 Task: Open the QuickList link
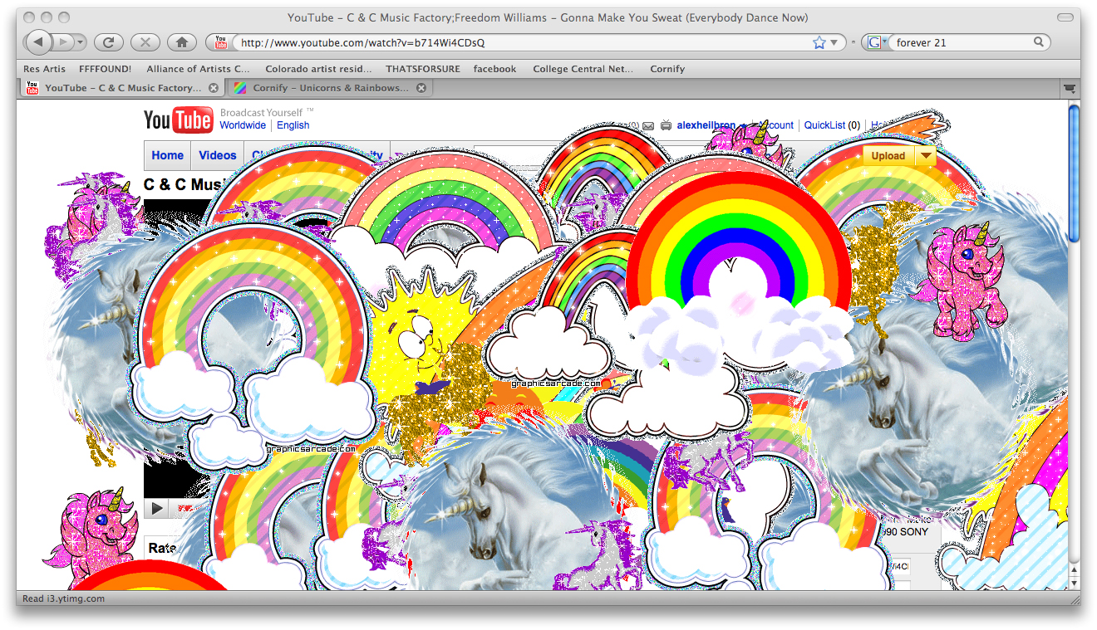824,125
